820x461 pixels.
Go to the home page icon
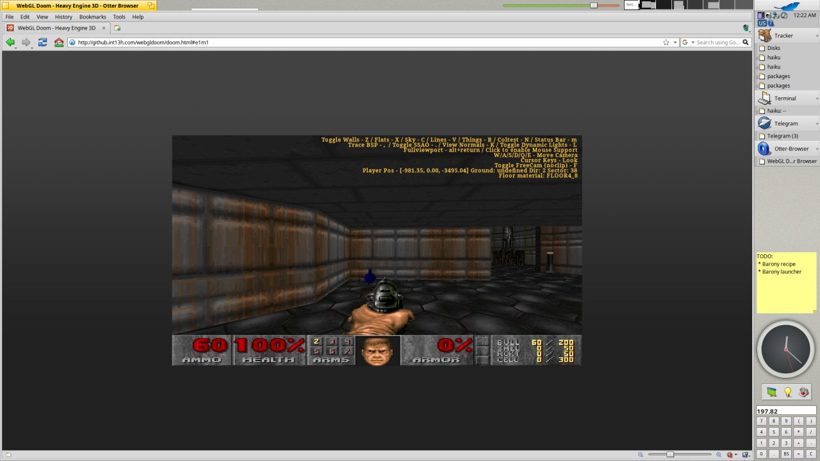[59, 42]
